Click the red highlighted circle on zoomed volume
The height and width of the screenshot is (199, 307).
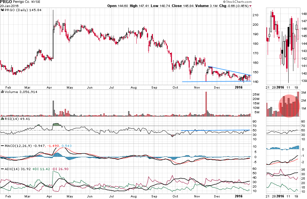289,106
